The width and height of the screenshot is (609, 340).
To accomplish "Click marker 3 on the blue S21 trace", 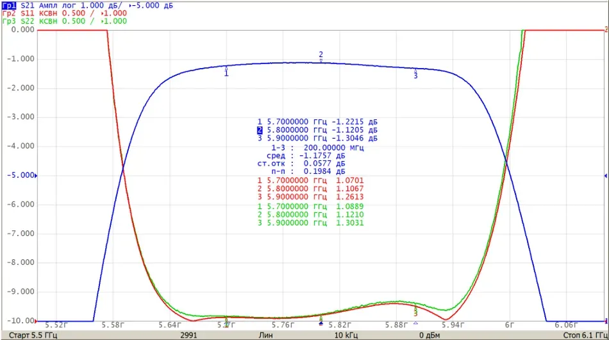I will tap(415, 74).
